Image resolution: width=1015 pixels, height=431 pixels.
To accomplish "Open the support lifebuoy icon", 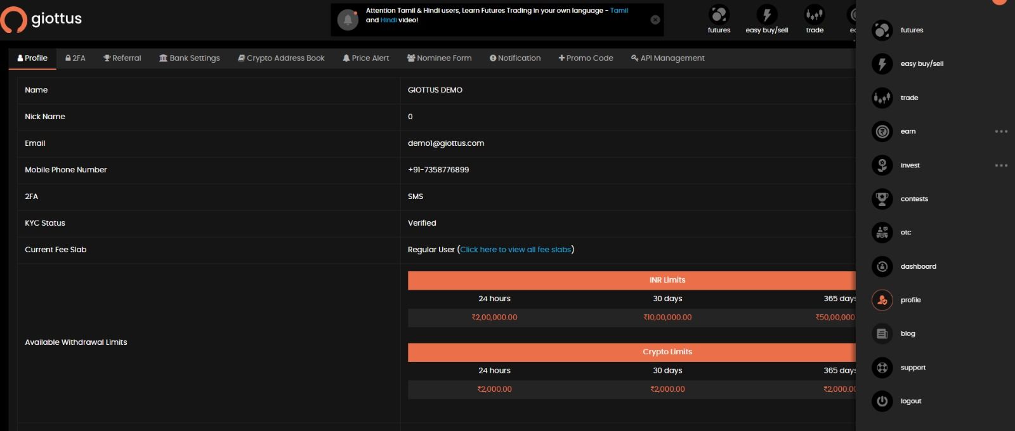I will pos(882,368).
